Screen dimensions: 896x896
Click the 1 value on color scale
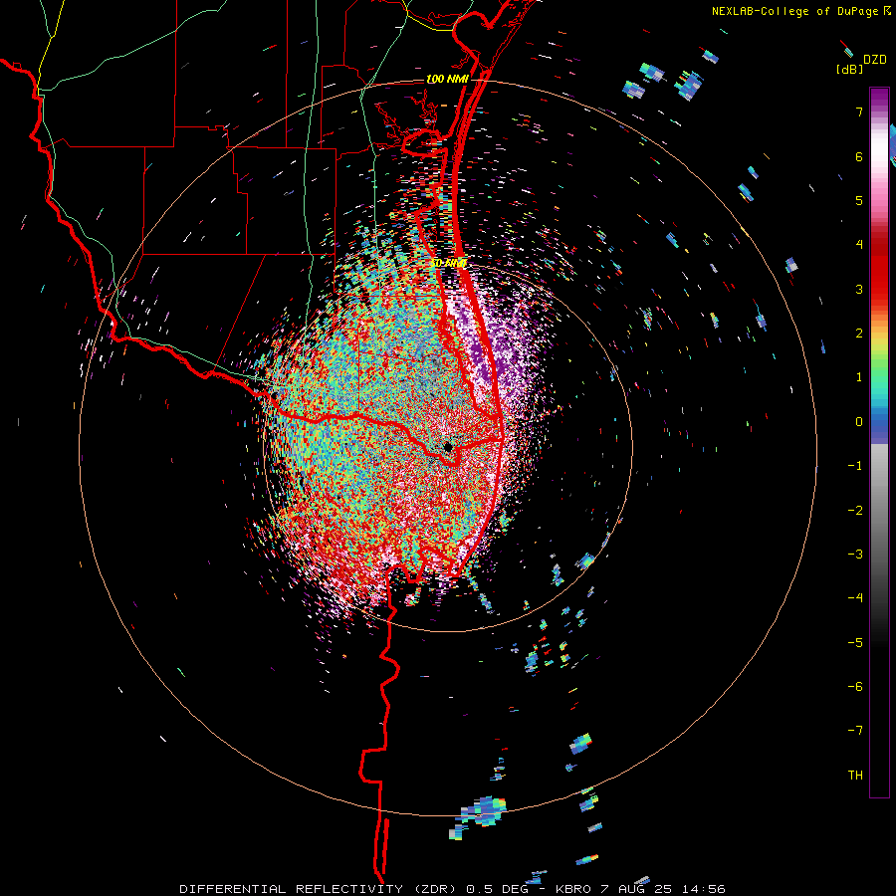tap(859, 377)
